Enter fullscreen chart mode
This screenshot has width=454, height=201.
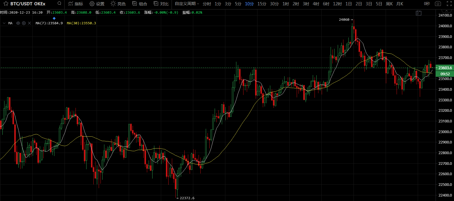click(x=449, y=4)
